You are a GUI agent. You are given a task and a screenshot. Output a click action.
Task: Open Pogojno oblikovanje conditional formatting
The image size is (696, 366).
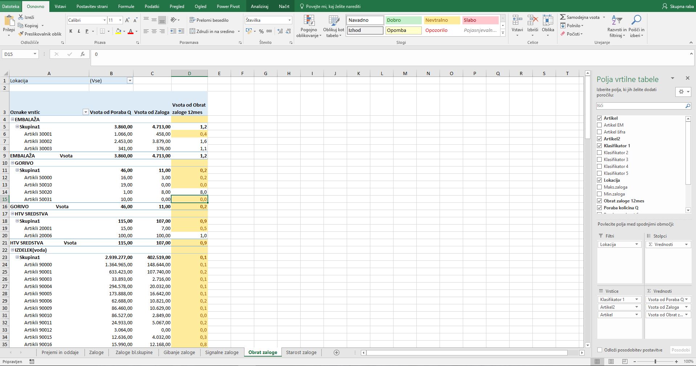(309, 26)
